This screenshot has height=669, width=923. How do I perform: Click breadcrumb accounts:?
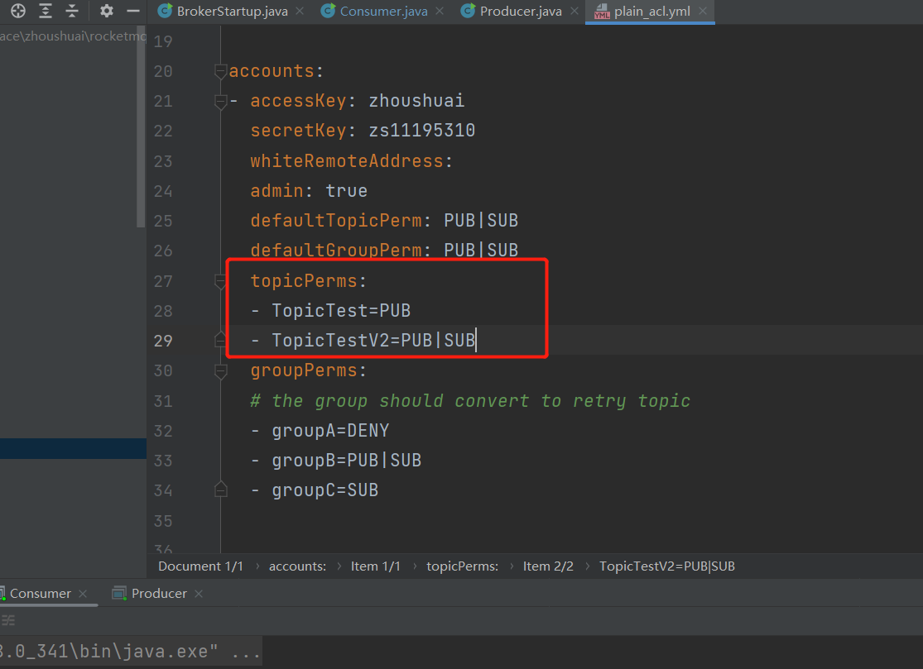pyautogui.click(x=297, y=566)
